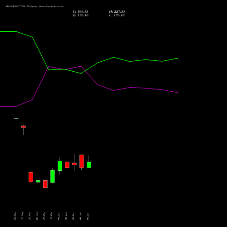Click the '27 May' date axis label
The width and height of the screenshot is (227, 227).
coord(44,216)
